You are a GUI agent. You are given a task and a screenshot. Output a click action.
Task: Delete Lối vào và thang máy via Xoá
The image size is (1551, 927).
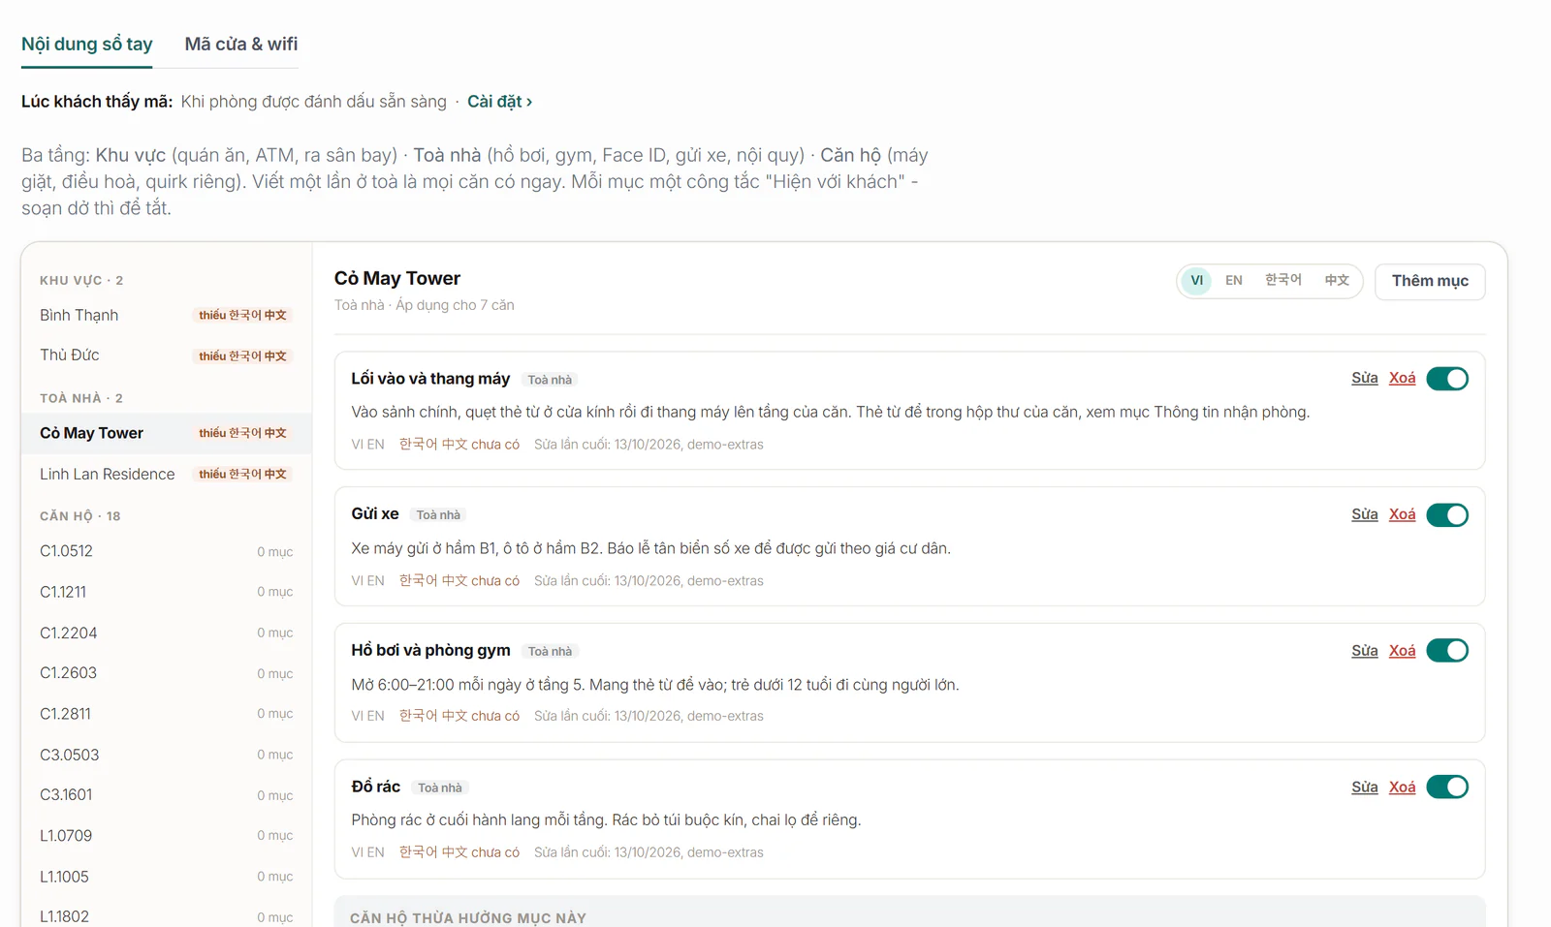pos(1402,379)
